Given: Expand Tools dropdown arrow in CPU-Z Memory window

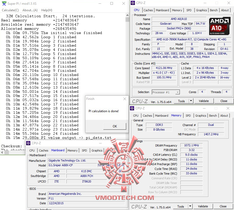Looking at the screenshot, I should (190, 206).
